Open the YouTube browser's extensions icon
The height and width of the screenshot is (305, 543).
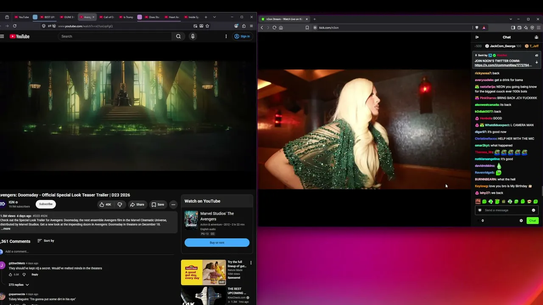coord(244,26)
